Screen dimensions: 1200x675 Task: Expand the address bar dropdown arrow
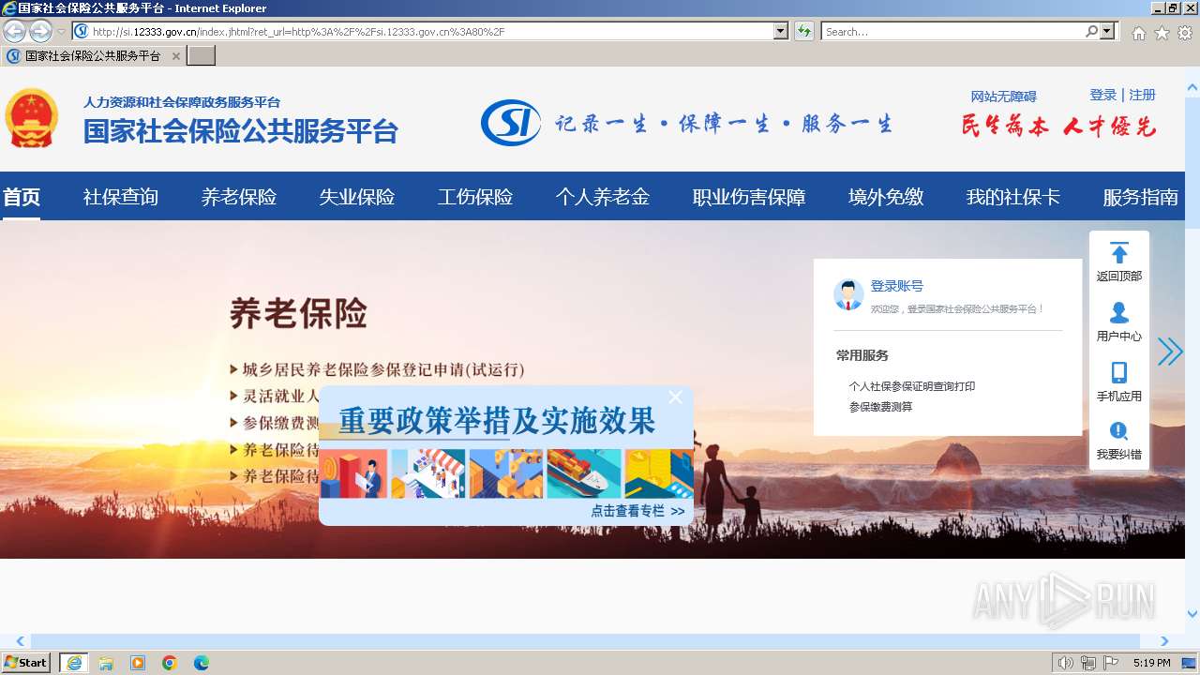pyautogui.click(x=781, y=31)
